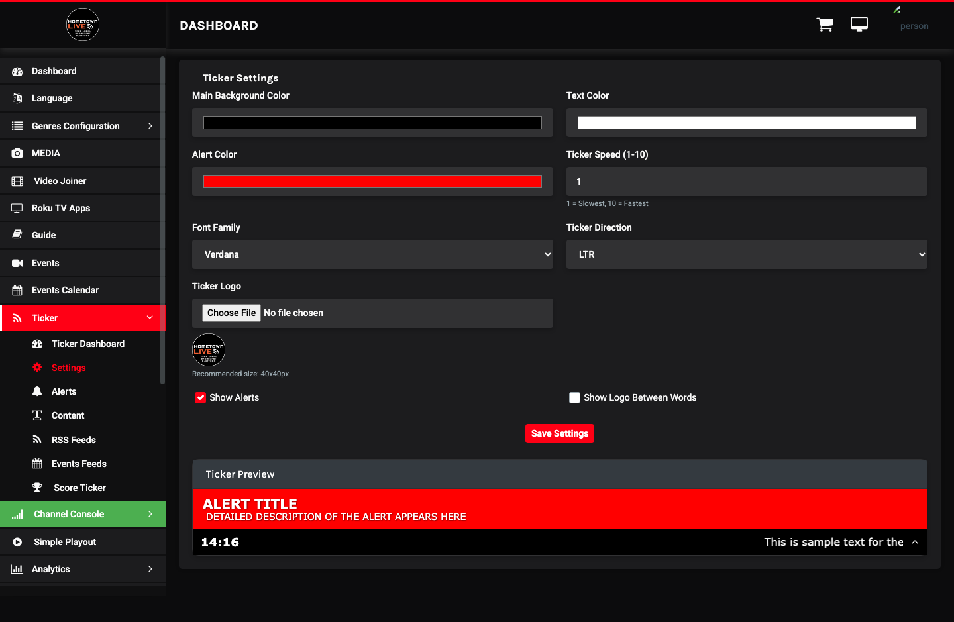Pick the Text Color swatch
Image resolution: width=954 pixels, height=622 pixels.
[x=747, y=123]
